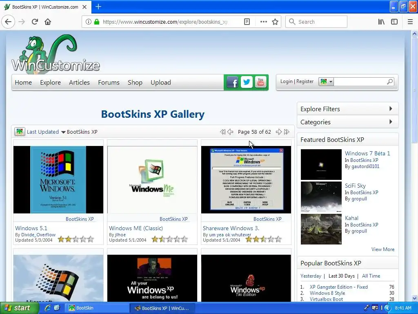The width and height of the screenshot is (418, 314).
Task: Open site information icon in address bar
Action: tap(88, 22)
